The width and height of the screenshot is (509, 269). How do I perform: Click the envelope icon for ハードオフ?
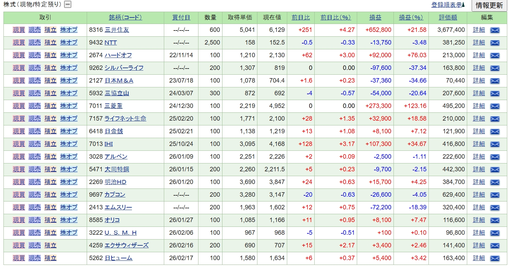[x=495, y=56]
